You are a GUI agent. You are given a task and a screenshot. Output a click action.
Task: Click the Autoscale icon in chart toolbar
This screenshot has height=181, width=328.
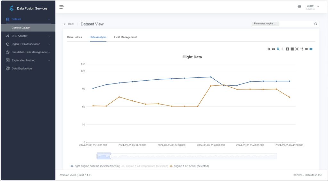click(297, 49)
